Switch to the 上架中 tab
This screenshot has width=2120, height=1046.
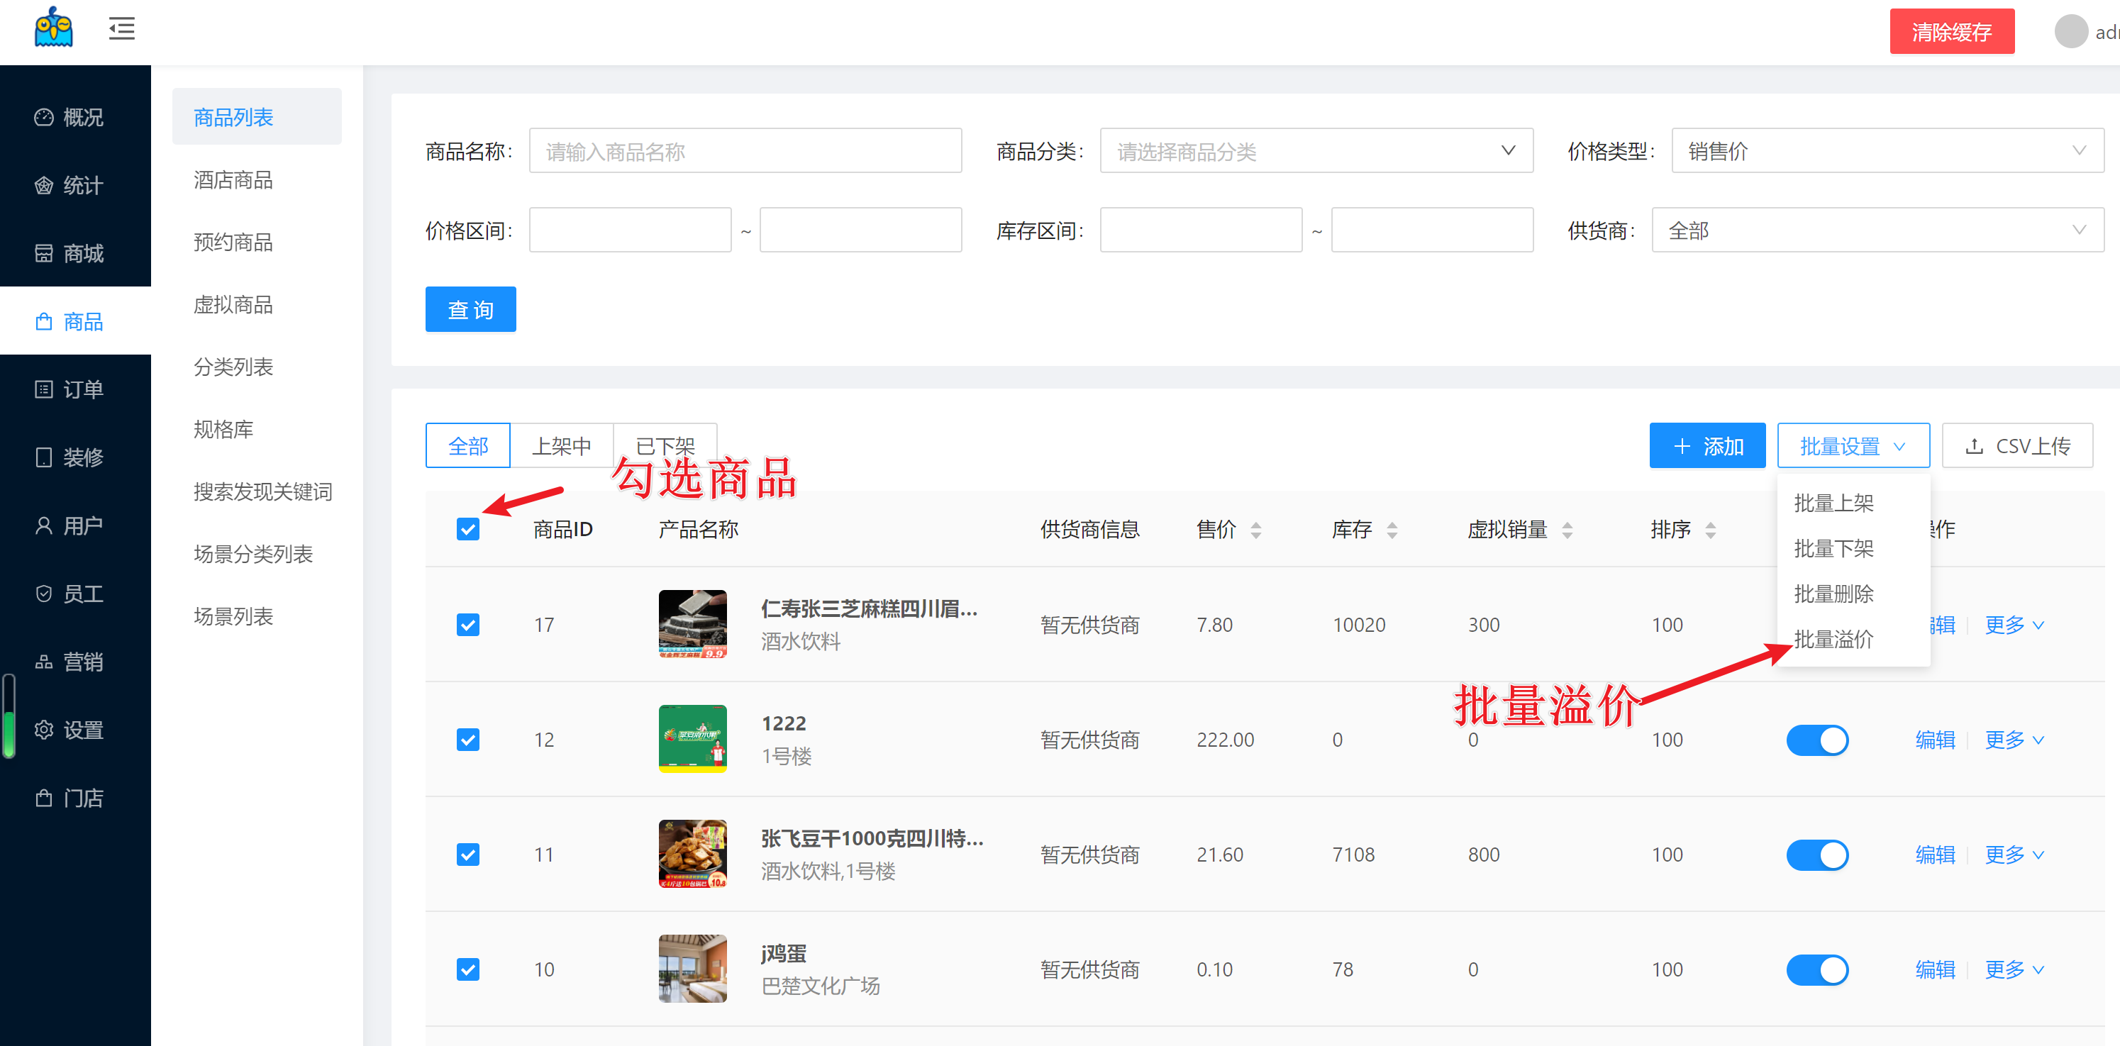point(561,446)
